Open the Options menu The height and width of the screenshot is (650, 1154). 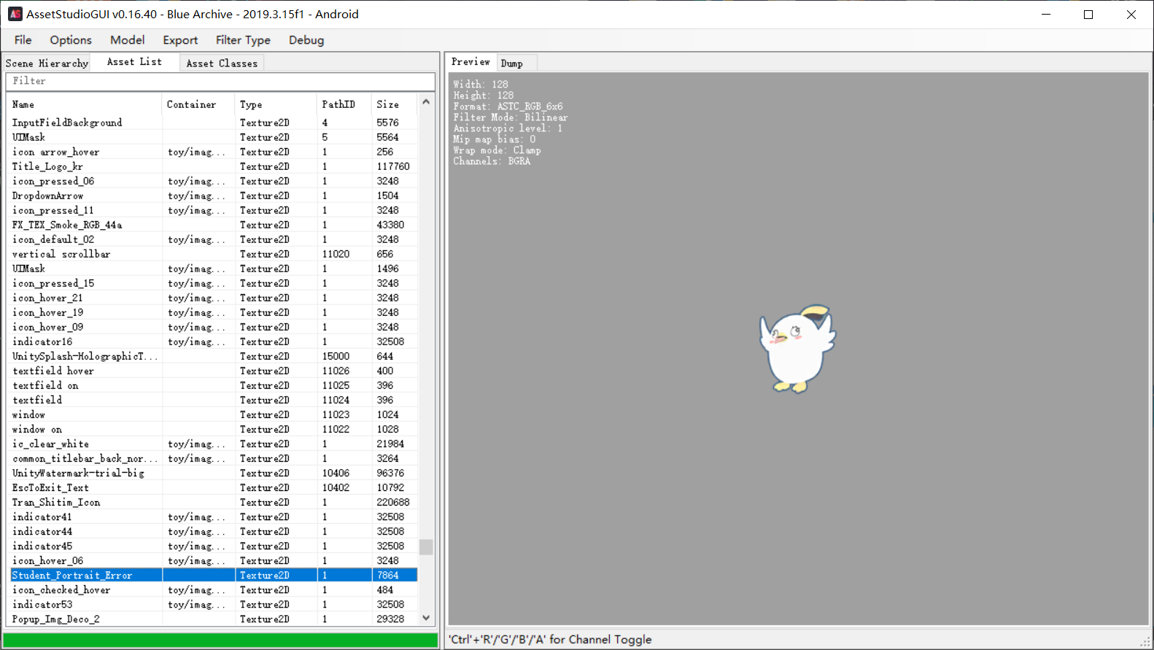click(71, 40)
